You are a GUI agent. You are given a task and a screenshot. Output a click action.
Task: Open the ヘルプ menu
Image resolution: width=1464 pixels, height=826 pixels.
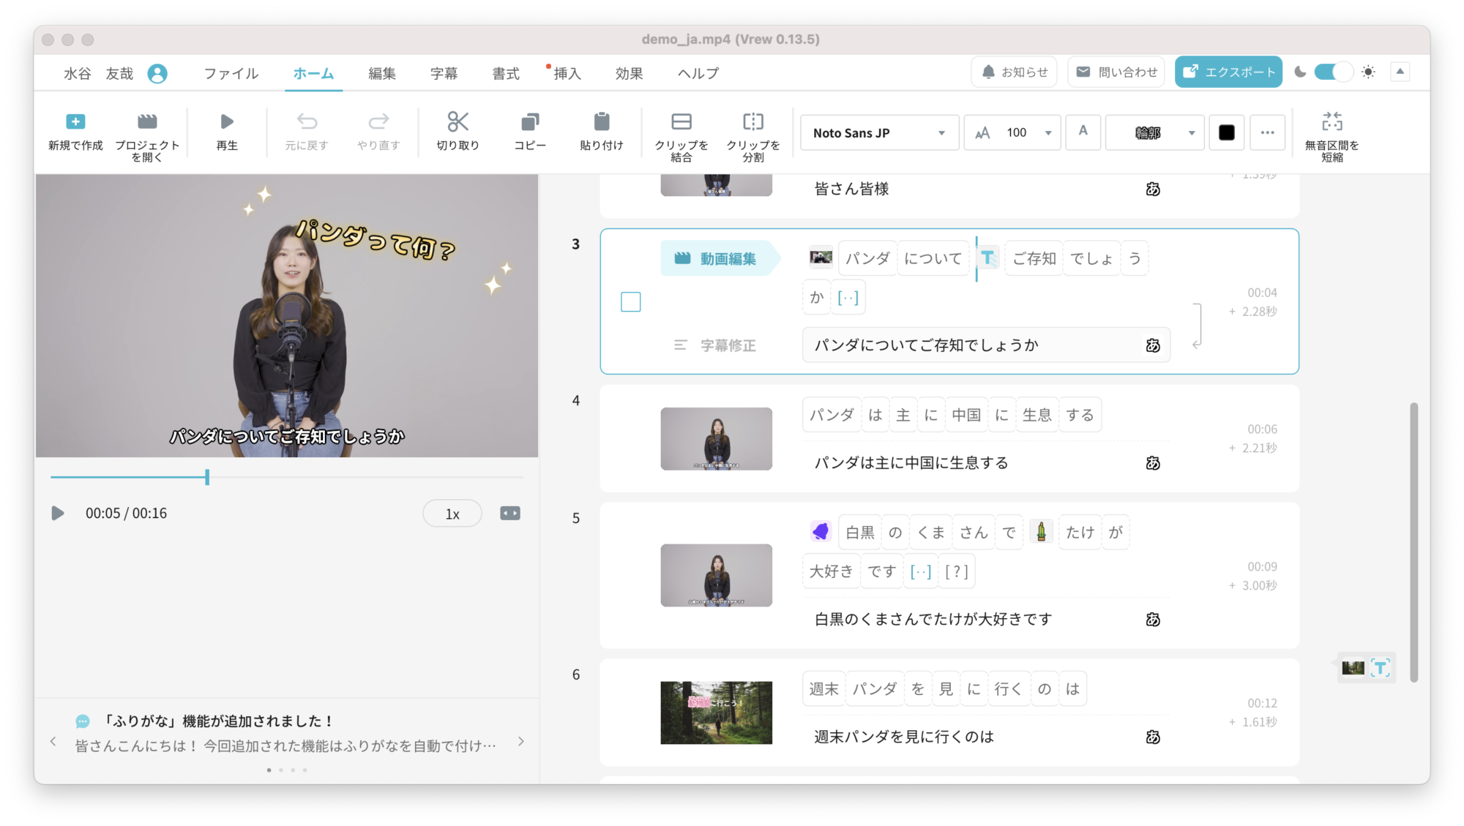pos(698,73)
